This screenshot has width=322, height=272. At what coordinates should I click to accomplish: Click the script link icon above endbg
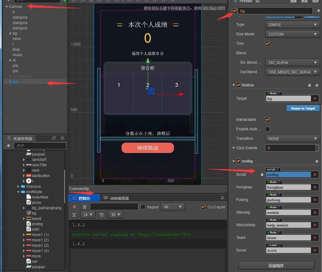pyautogui.click(x=277, y=169)
